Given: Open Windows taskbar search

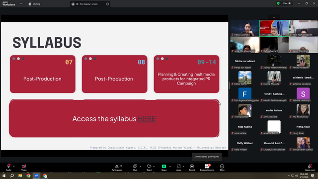Looking at the screenshot, I should point(12,176).
